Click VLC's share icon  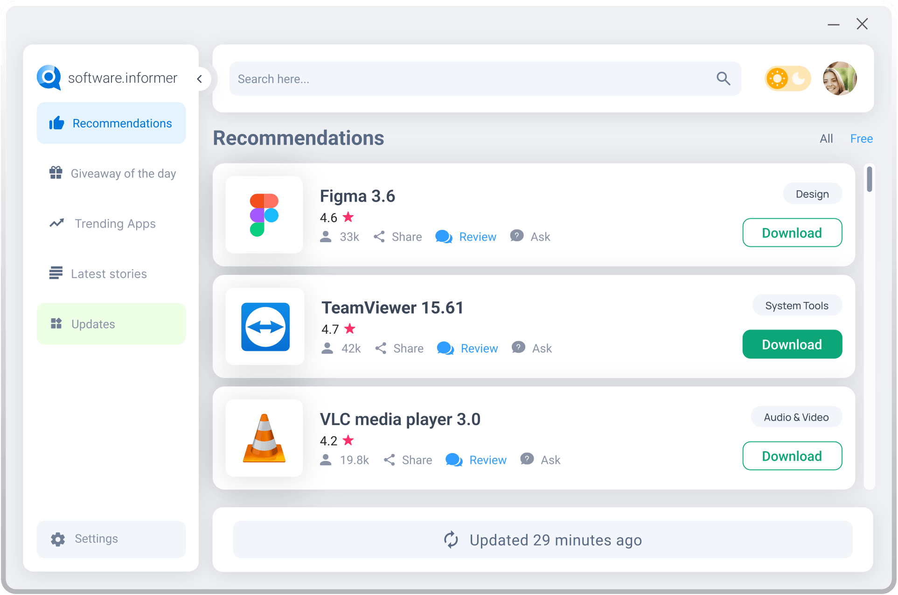[390, 460]
